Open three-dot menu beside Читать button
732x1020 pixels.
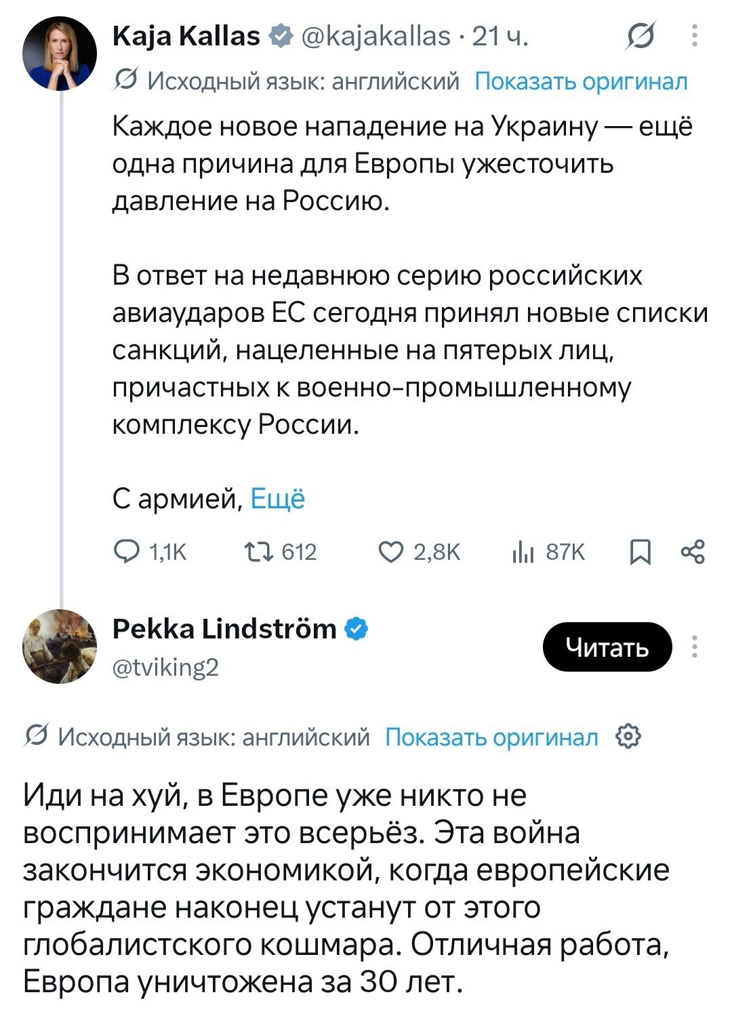click(694, 647)
